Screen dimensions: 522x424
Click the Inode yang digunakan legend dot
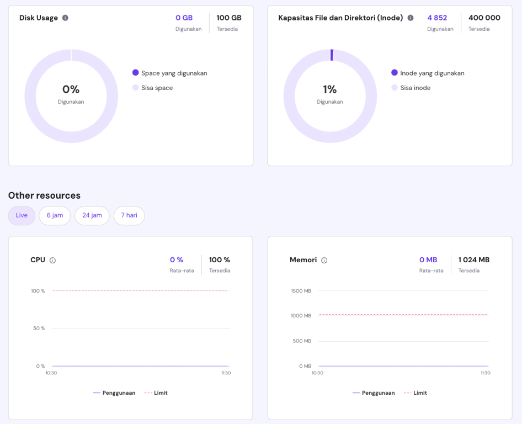393,73
